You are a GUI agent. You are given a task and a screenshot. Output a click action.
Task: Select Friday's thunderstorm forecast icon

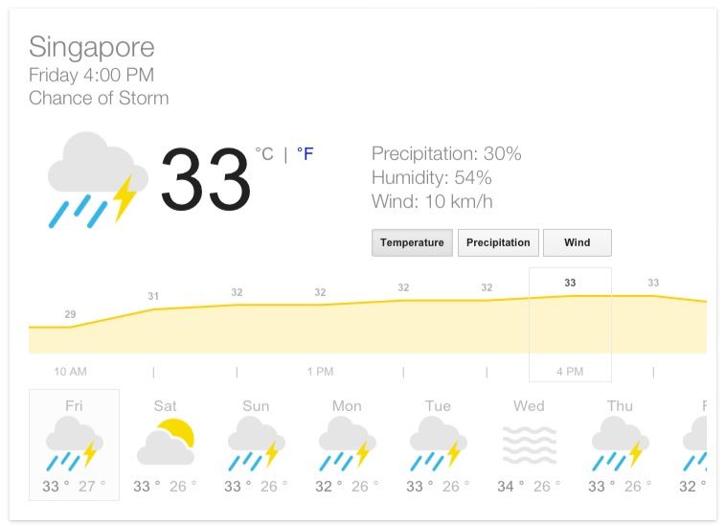click(x=74, y=444)
